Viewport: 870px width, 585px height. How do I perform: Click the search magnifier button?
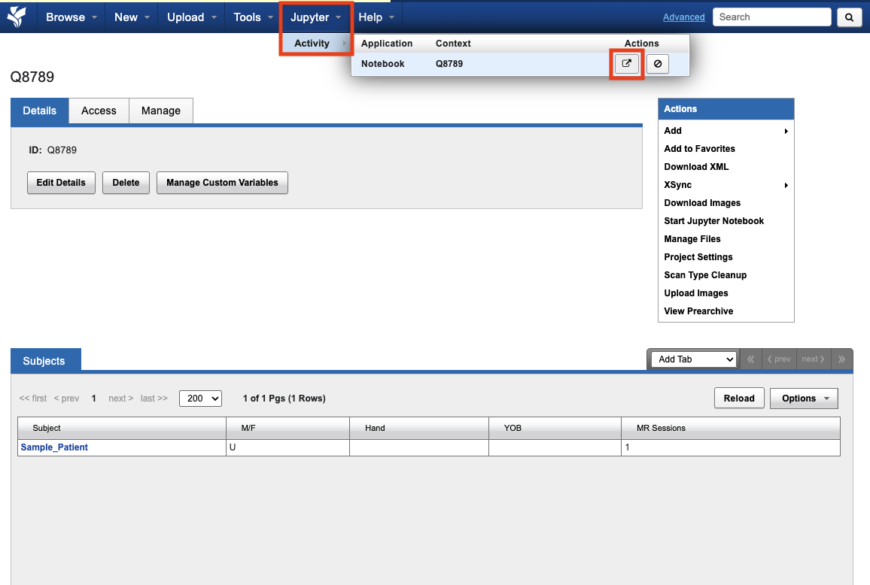[x=850, y=17]
